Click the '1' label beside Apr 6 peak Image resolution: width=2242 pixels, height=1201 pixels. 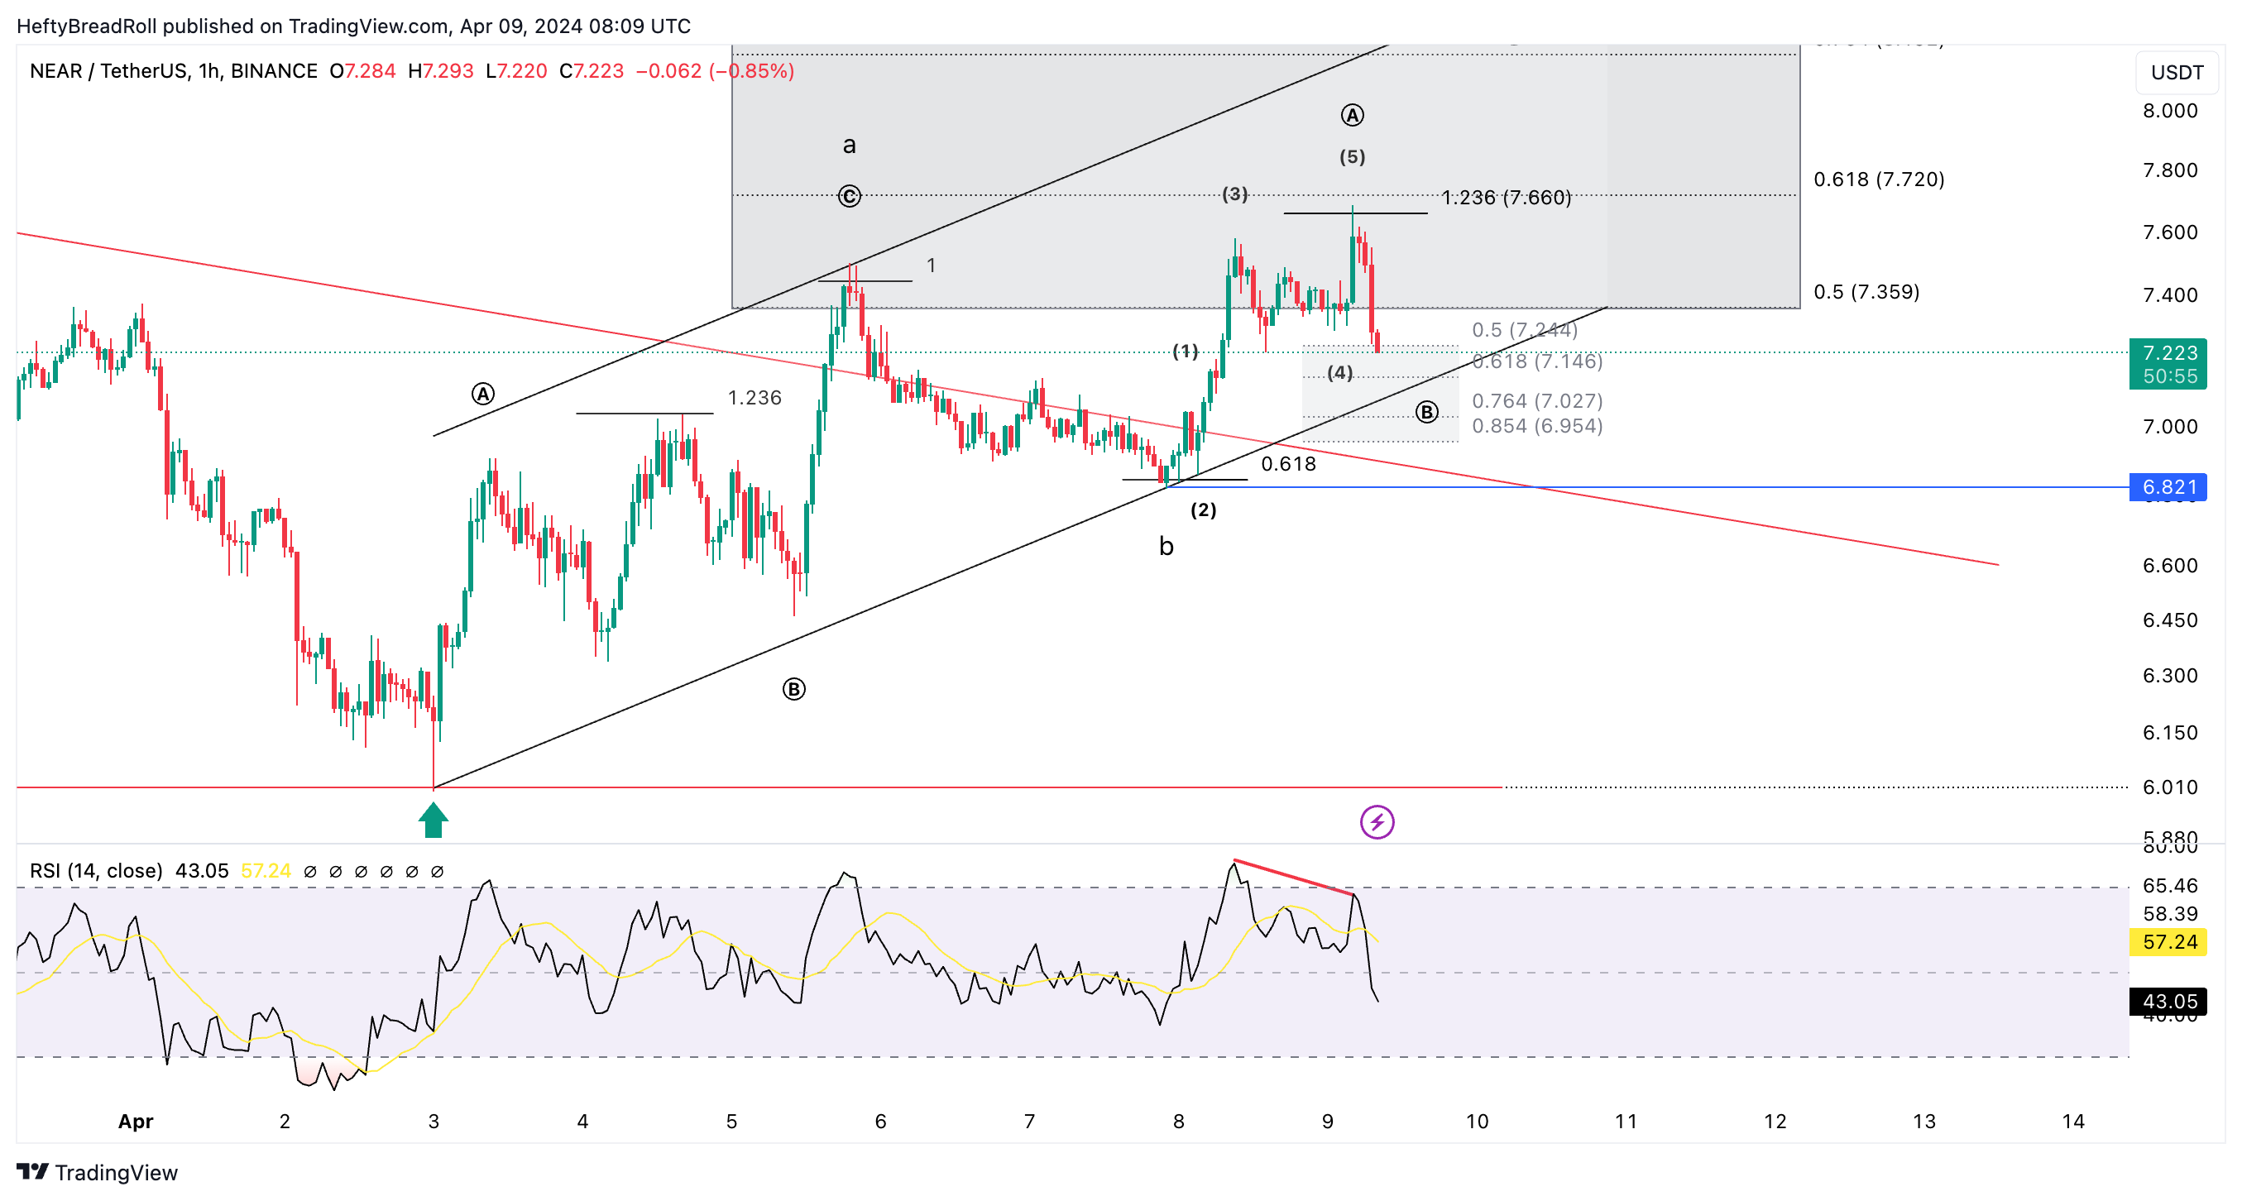pos(932,266)
